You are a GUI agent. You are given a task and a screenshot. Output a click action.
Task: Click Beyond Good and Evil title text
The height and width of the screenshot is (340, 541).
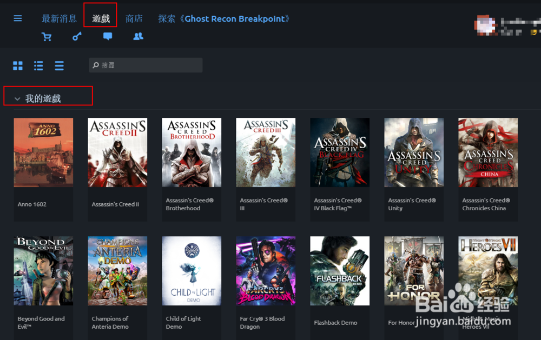pos(41,322)
